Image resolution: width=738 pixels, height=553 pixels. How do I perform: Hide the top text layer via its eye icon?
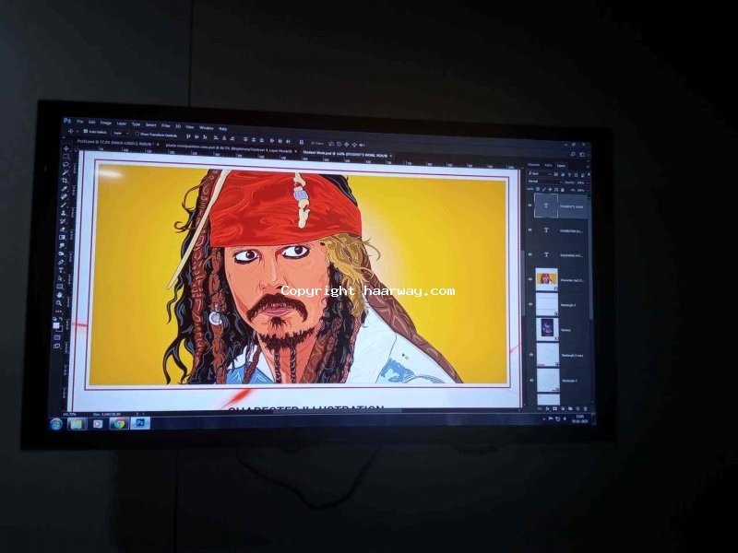coord(530,205)
